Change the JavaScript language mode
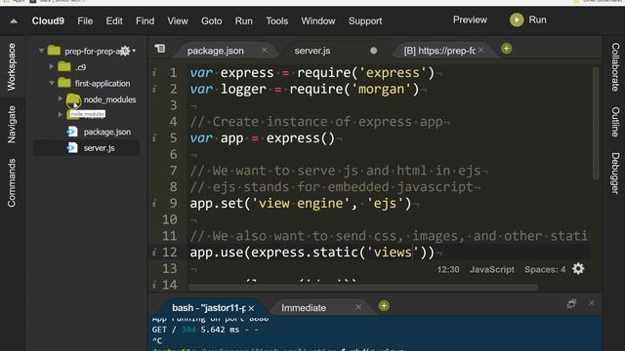This screenshot has width=625, height=351. [492, 269]
